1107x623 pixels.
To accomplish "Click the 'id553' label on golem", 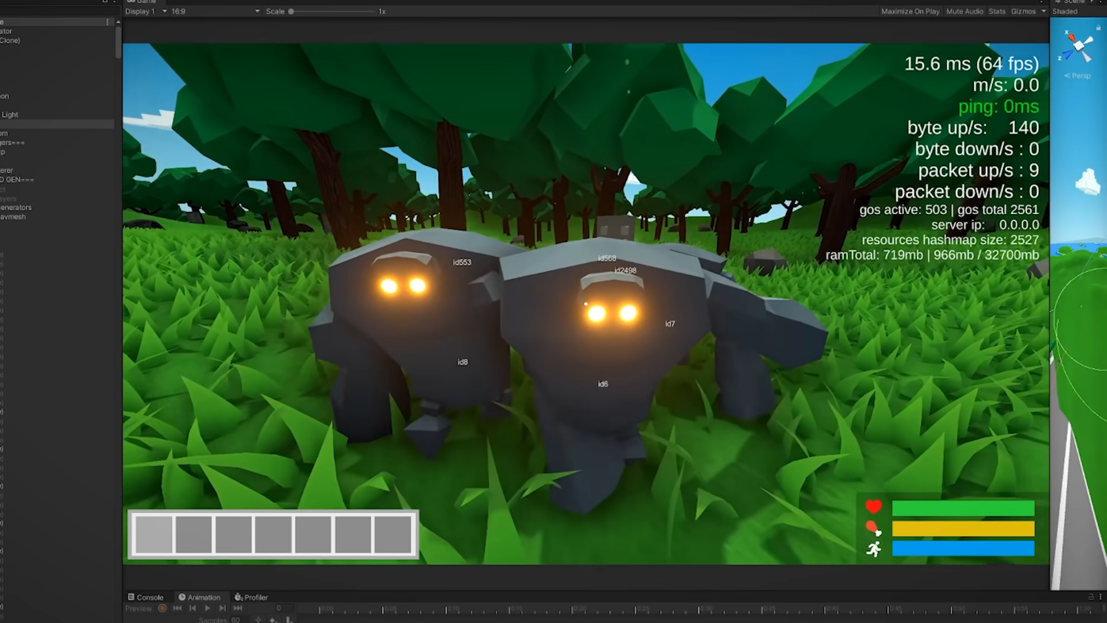I will (x=462, y=262).
